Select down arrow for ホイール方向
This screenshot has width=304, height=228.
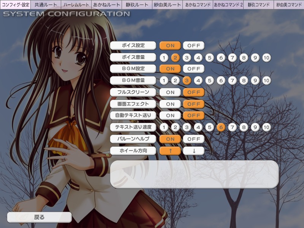point(194,151)
